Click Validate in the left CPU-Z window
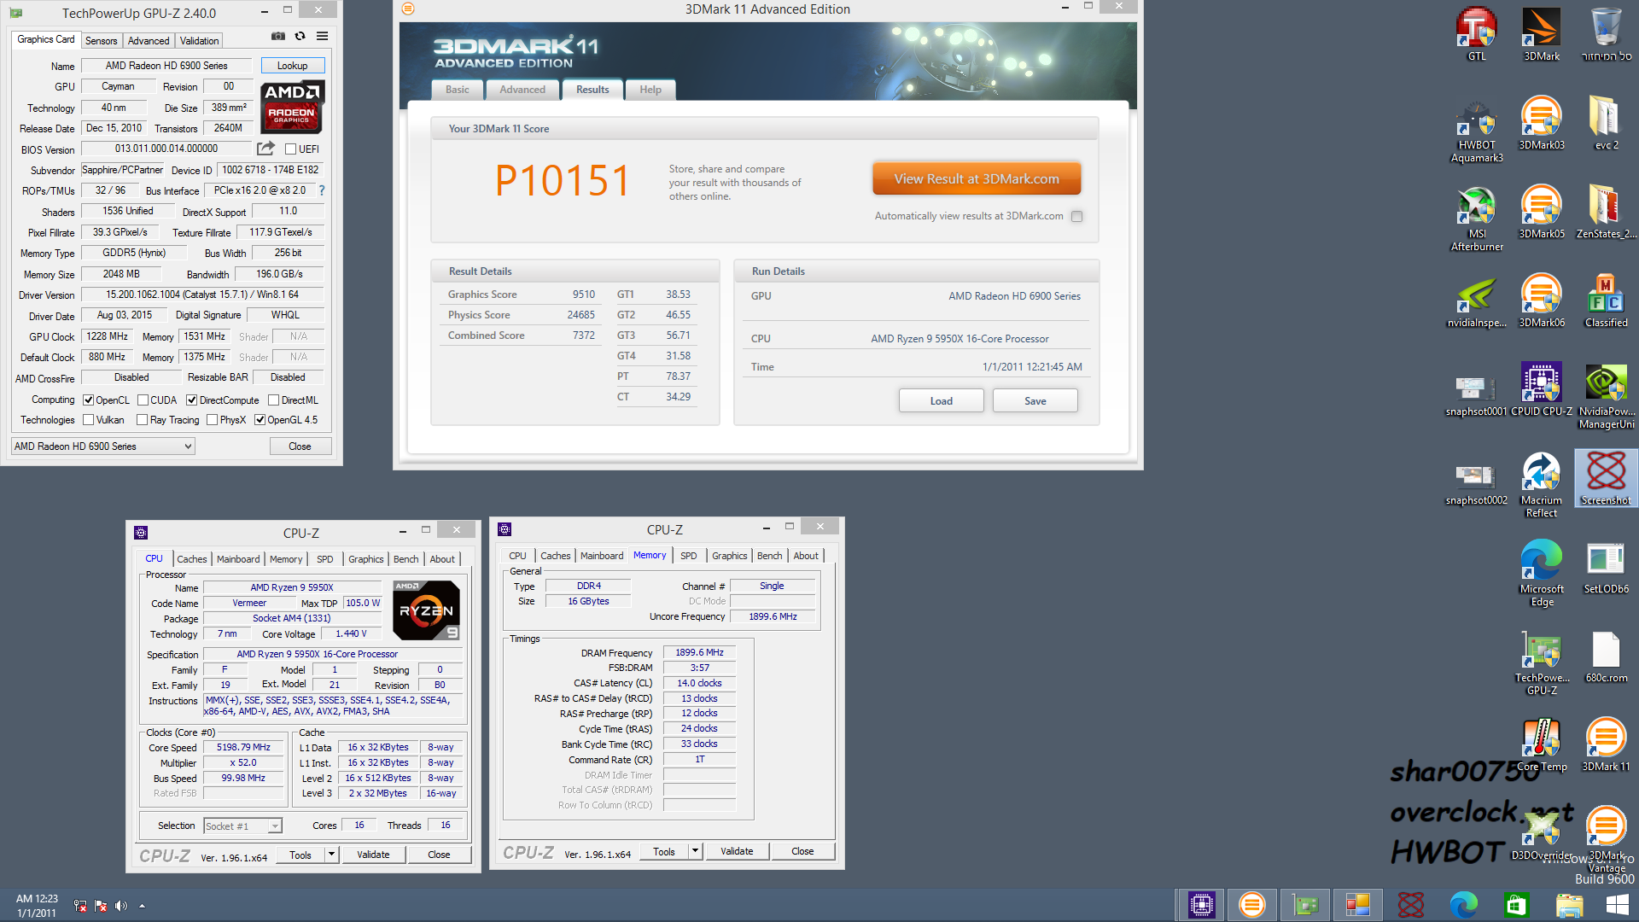 tap(373, 855)
